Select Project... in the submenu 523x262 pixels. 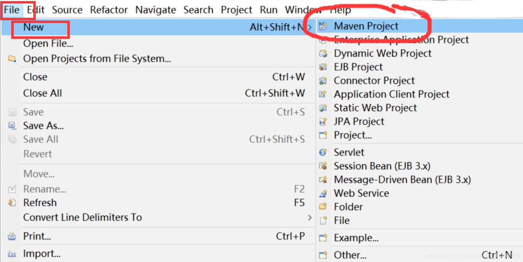(353, 135)
